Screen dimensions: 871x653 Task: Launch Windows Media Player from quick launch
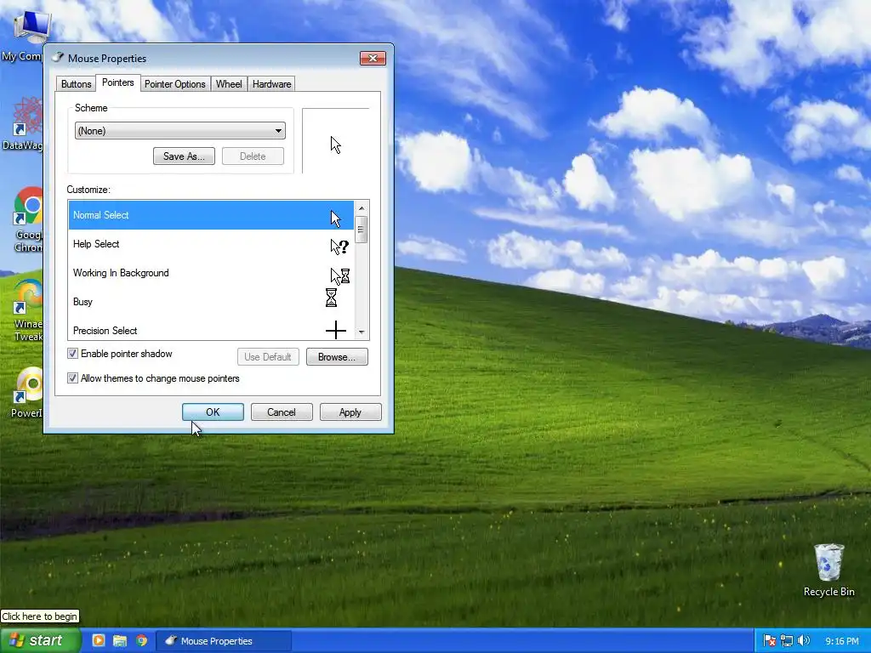coord(99,641)
